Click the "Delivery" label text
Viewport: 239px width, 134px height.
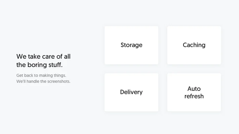point(131,92)
